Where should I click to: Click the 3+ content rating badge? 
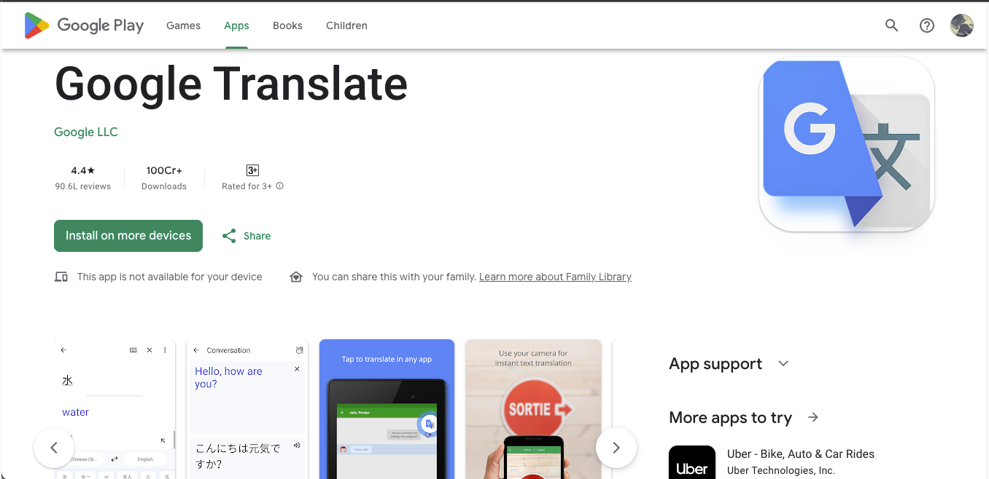tap(252, 170)
